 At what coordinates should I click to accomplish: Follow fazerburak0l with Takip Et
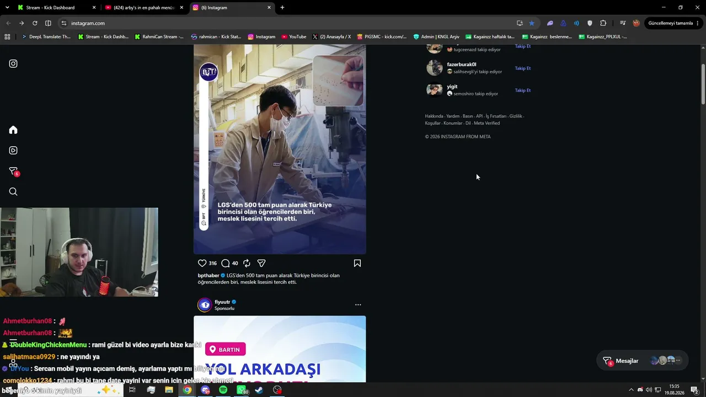tap(522, 68)
